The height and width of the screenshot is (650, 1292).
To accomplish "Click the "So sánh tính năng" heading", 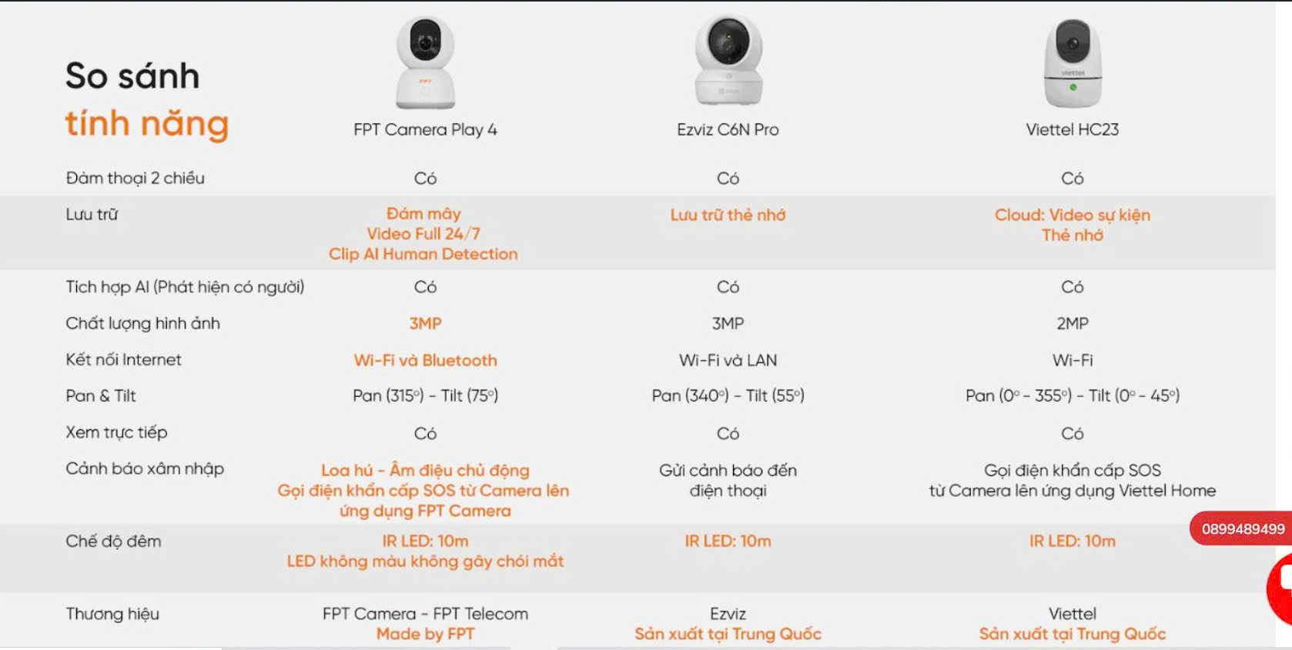I will pyautogui.click(x=146, y=100).
